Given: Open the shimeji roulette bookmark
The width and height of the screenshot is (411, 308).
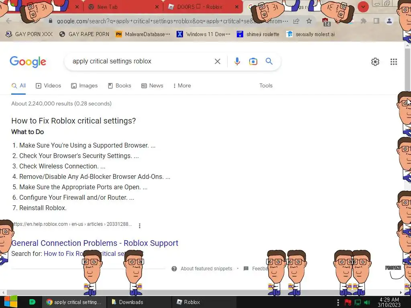Looking at the screenshot, I should click(x=258, y=34).
